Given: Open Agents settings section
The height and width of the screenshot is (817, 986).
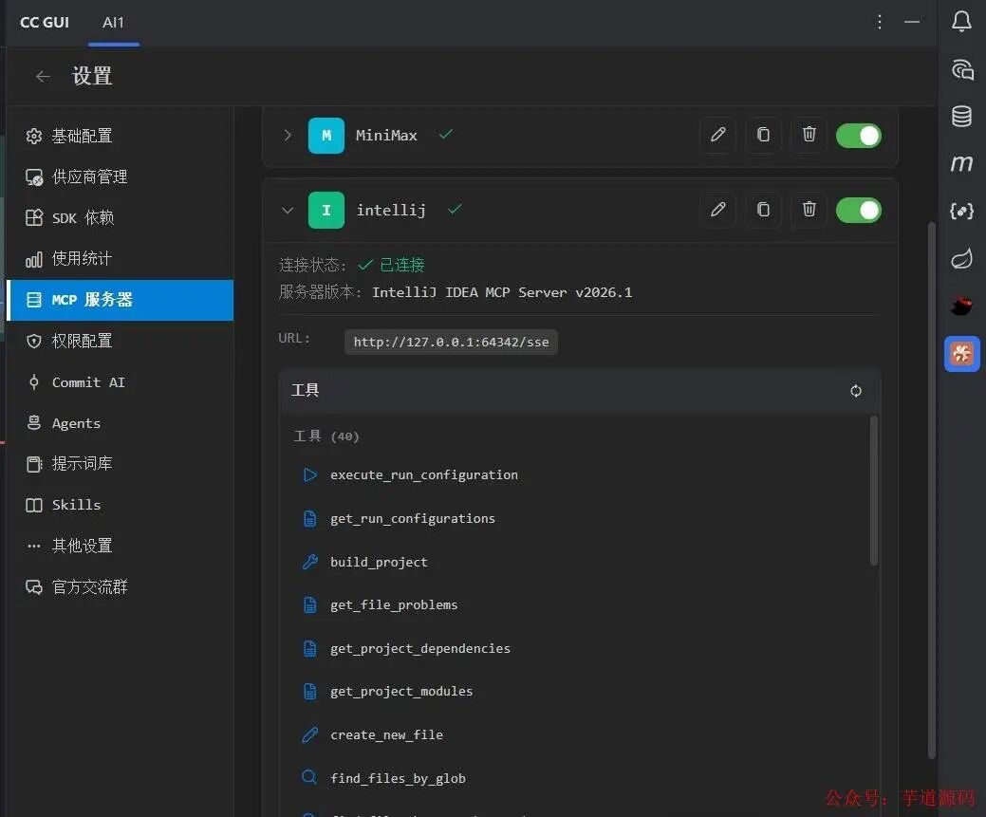Looking at the screenshot, I should pos(120,423).
